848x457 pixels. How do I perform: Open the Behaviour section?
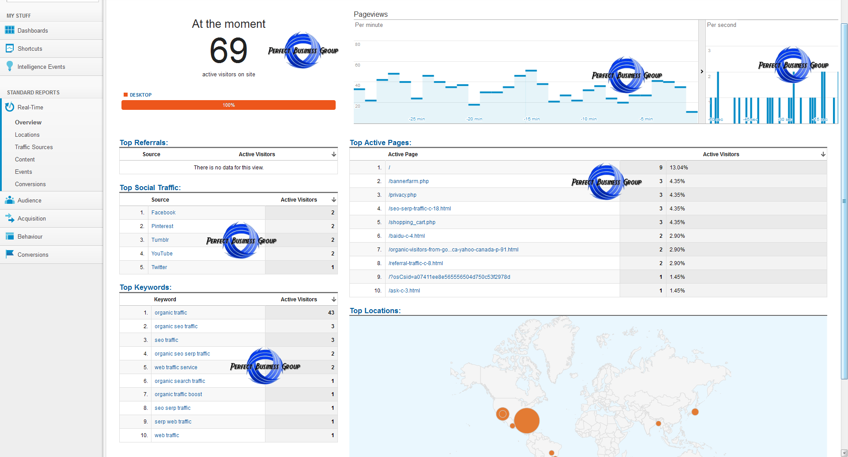(x=30, y=236)
